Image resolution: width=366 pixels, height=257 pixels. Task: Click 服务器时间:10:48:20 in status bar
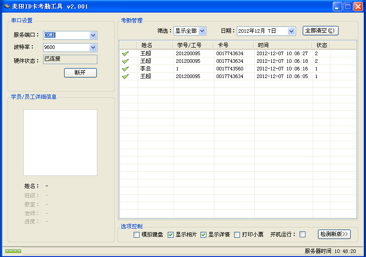330,251
